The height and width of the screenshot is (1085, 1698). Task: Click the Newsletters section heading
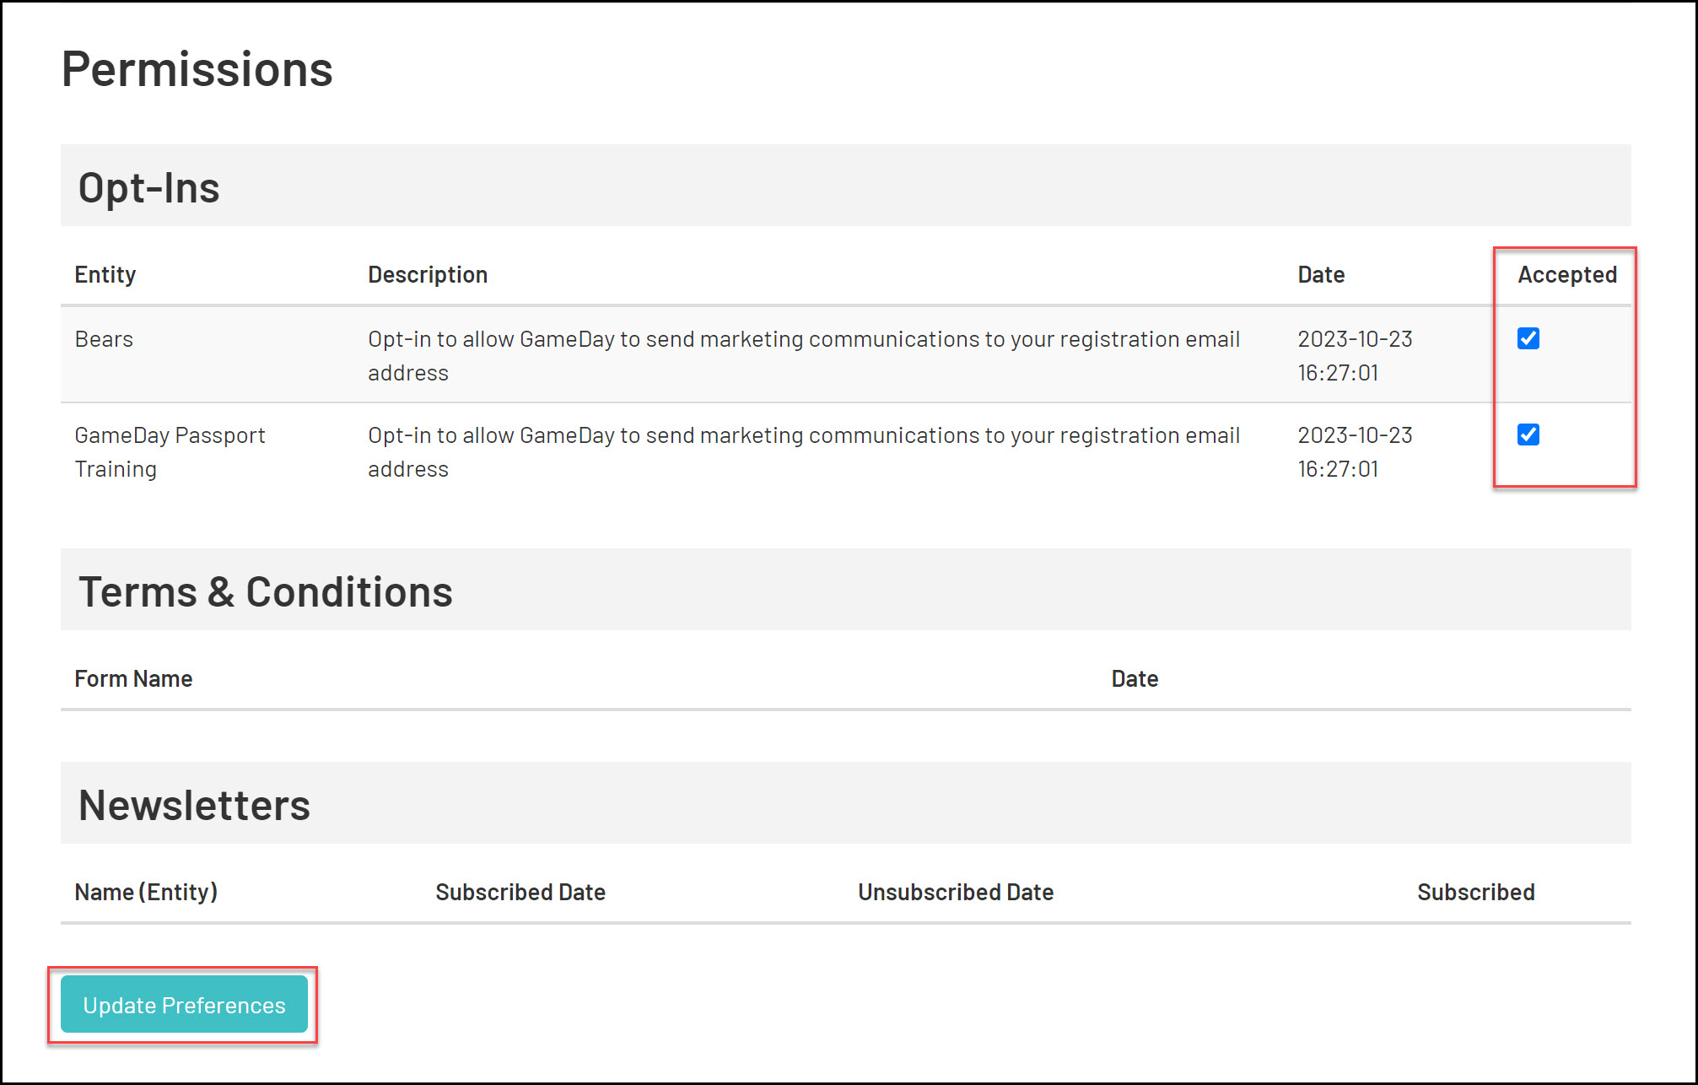(x=194, y=805)
